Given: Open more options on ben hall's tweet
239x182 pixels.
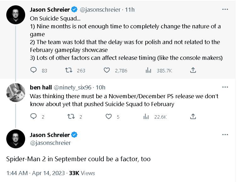Looking at the screenshot, I should click(225, 87).
